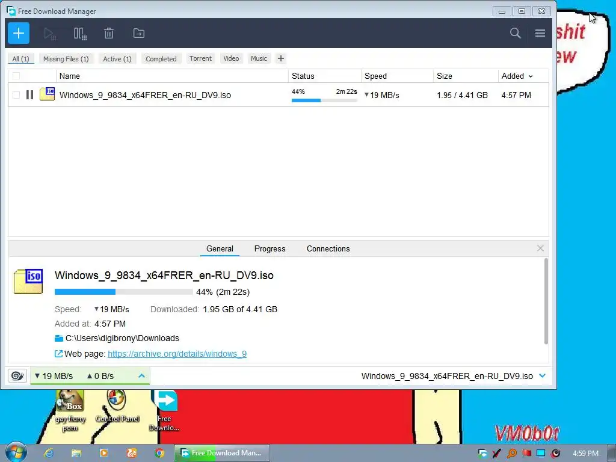
Task: Expand the speed panel with up chevron
Action: tap(141, 376)
